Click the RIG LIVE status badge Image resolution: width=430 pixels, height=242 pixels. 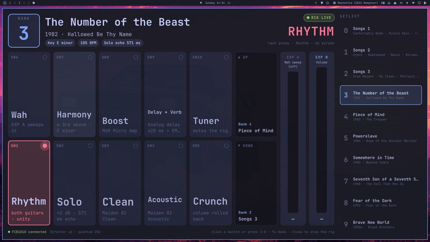319,18
